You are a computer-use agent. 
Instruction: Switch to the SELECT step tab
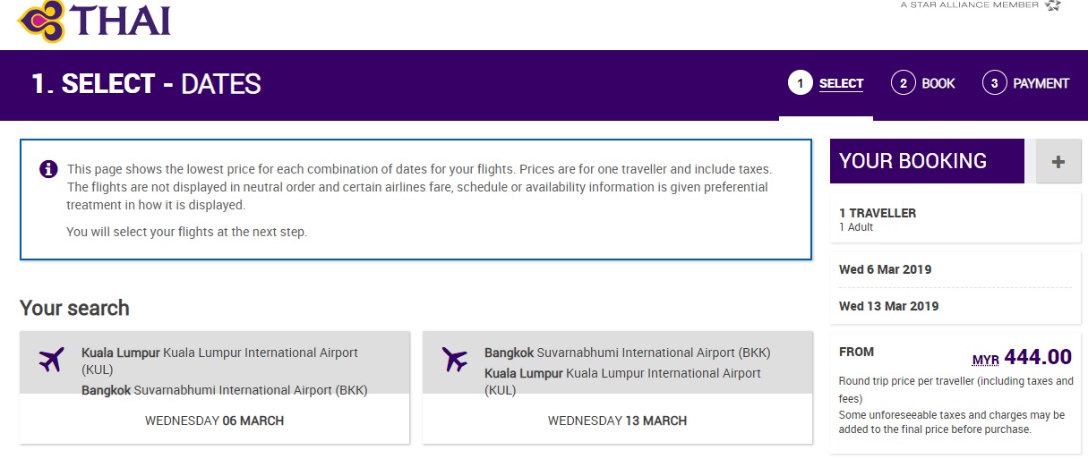(841, 83)
